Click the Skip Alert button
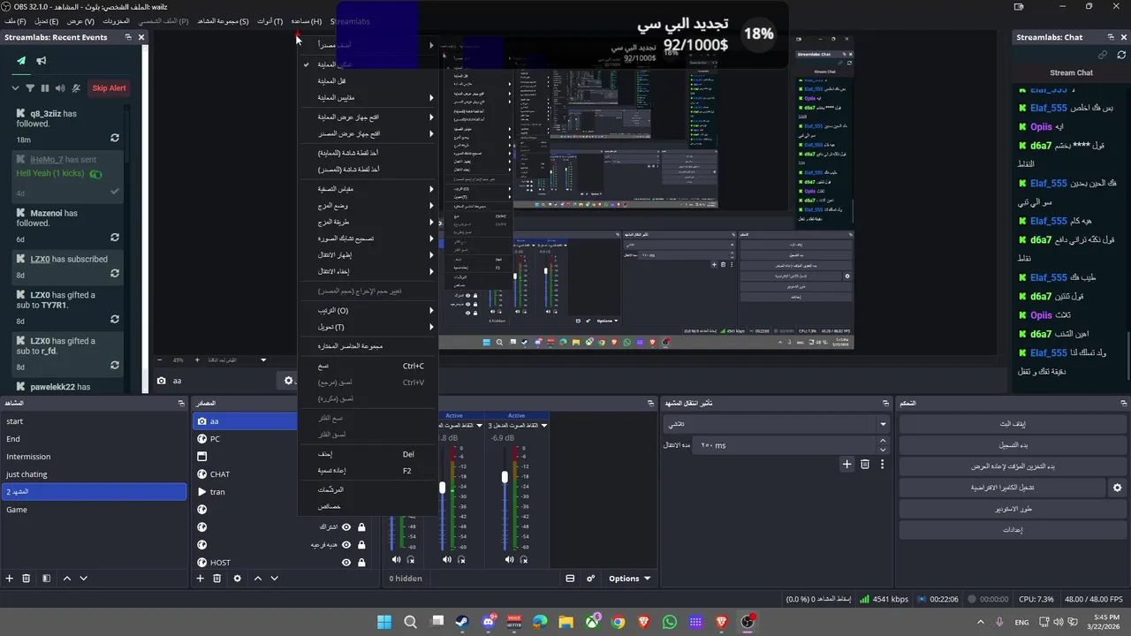 [x=109, y=88]
